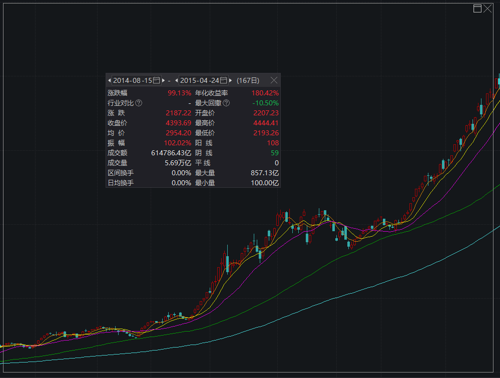Viewport: 500px width, 378px height.
Task: Select the 年化收益率 180.42% value
Action: [x=265, y=93]
